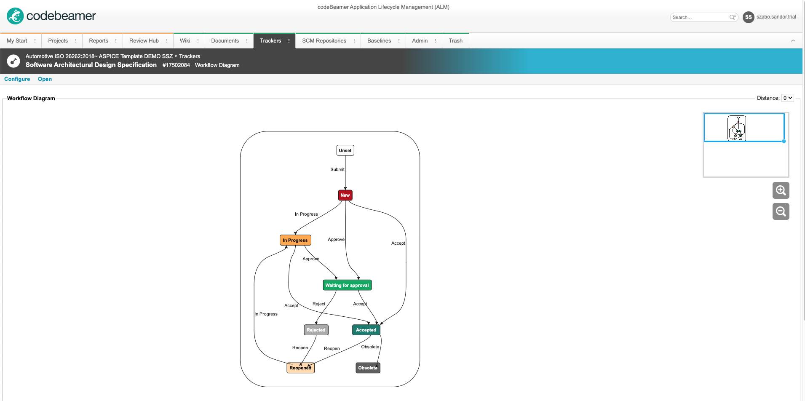The width and height of the screenshot is (805, 401).
Task: Open the Review Hub tab
Action: point(144,41)
